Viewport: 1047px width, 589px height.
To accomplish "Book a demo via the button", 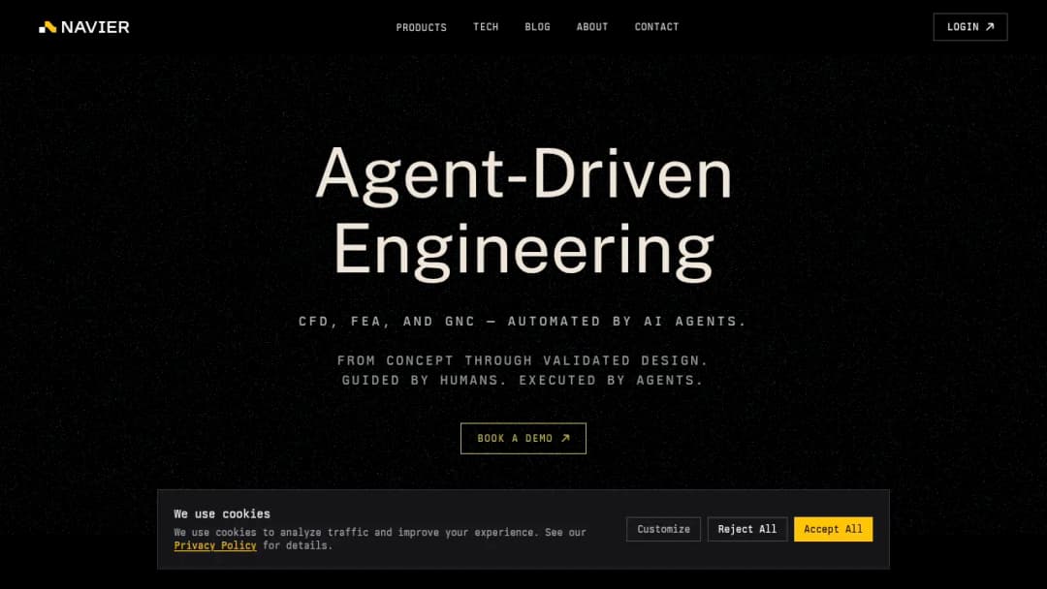I will pos(523,438).
